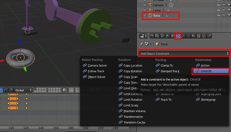Toggle renderability camera icon for Torus row

tap(229, 15)
